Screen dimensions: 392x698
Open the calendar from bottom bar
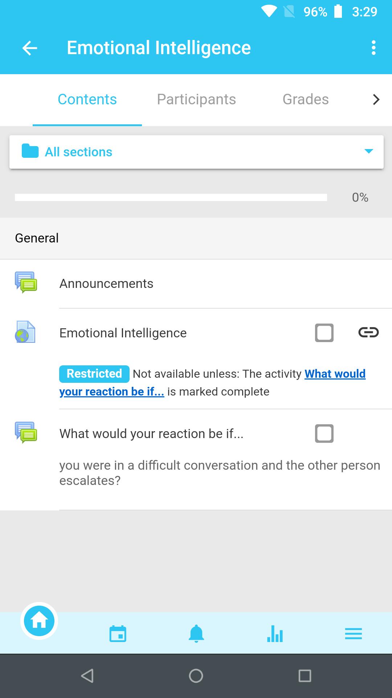point(118,634)
